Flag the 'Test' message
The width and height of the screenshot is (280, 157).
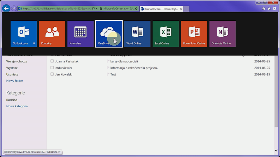[108, 74]
